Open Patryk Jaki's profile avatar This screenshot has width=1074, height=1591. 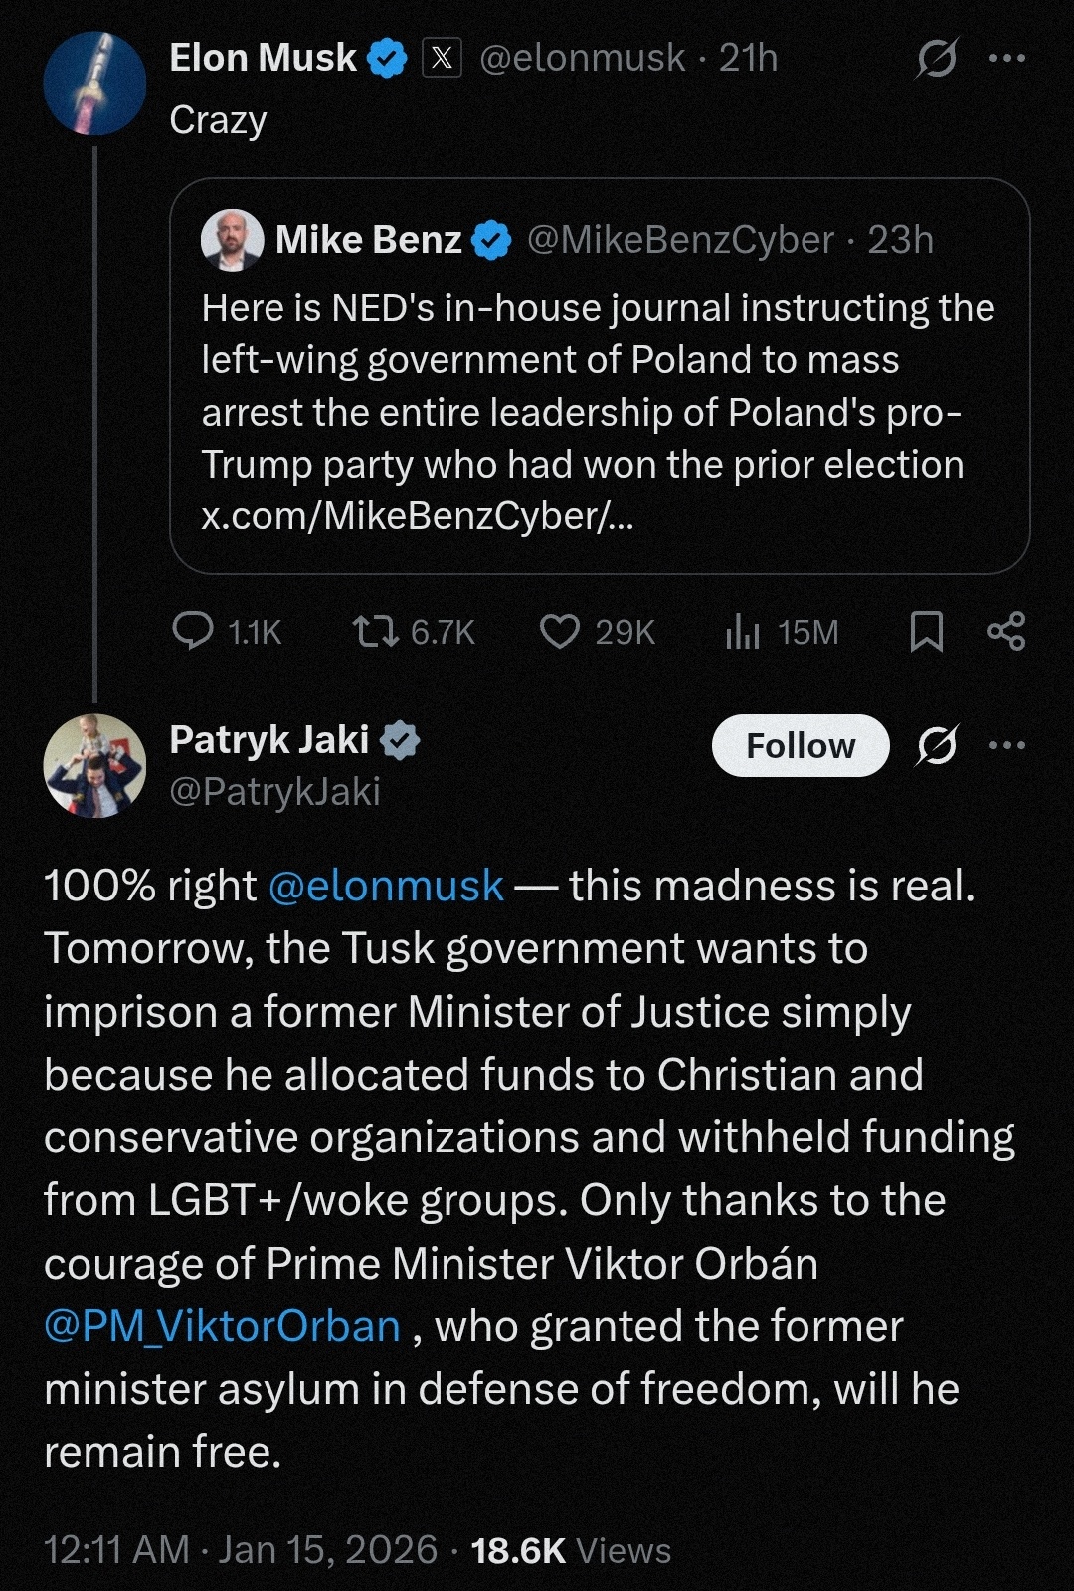94,765
